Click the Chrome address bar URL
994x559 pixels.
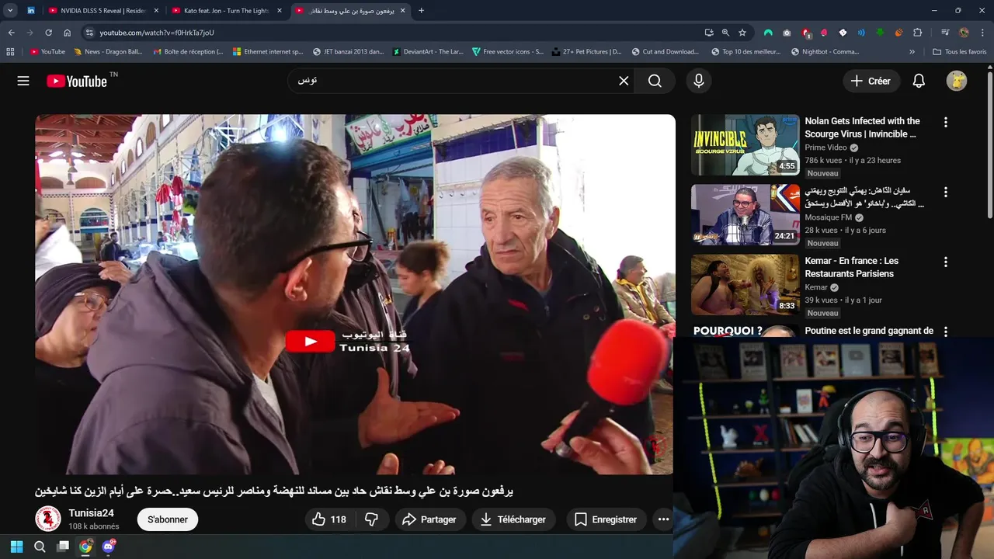click(157, 33)
